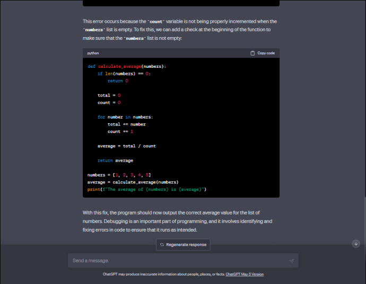The height and width of the screenshot is (284, 366).
Task: Click the 'total += number' code line
Action: 127,125
